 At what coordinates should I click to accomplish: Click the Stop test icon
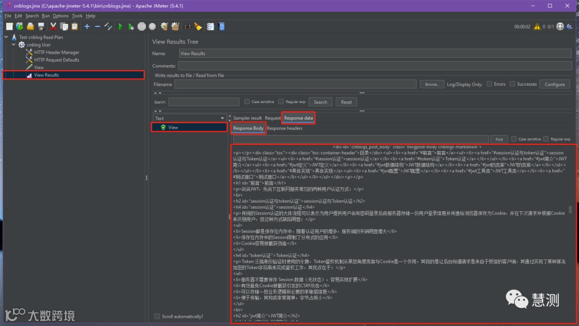(142, 26)
